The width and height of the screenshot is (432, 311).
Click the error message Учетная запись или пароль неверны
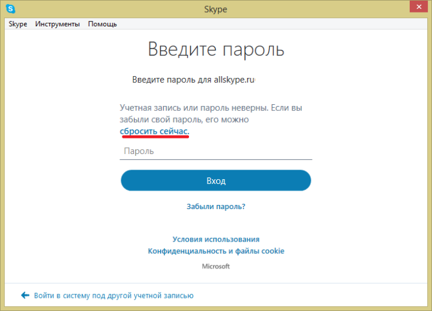194,108
